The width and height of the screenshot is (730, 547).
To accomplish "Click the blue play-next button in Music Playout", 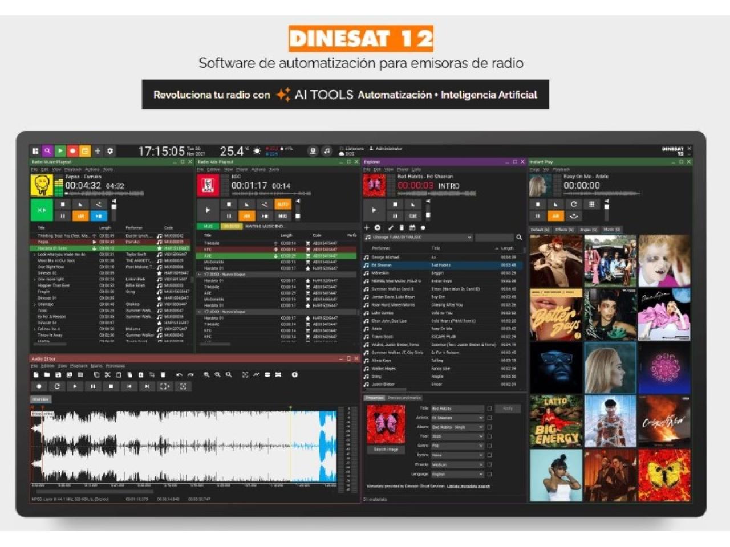I will [98, 216].
